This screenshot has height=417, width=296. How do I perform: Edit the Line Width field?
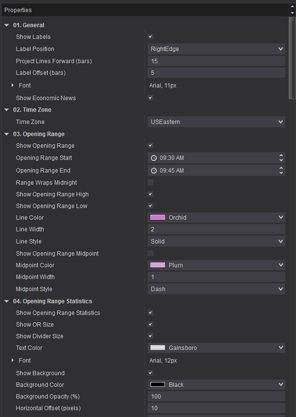pos(216,229)
